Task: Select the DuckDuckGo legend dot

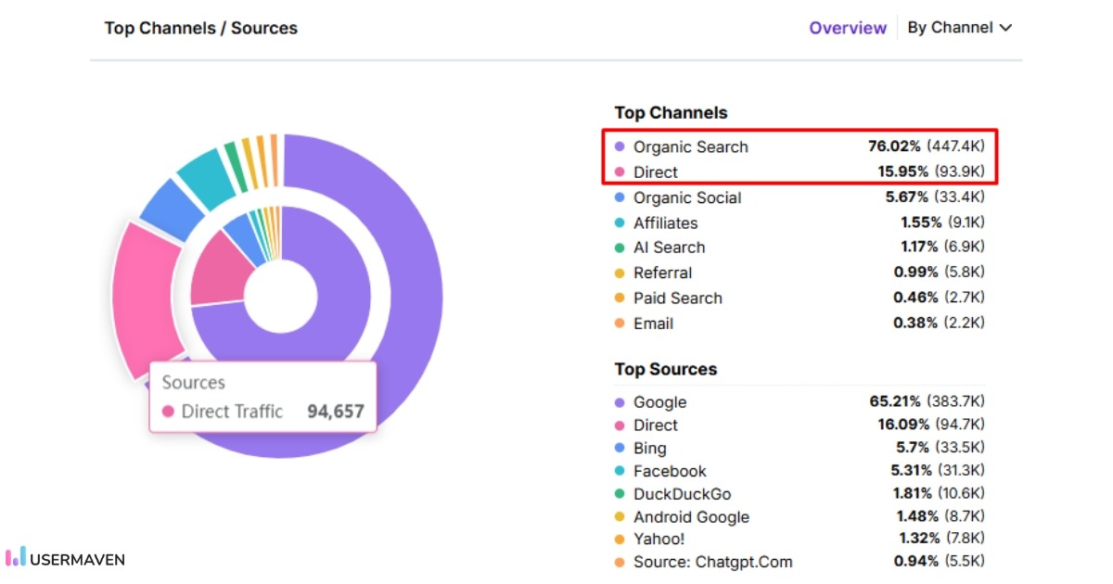Action: click(x=619, y=493)
